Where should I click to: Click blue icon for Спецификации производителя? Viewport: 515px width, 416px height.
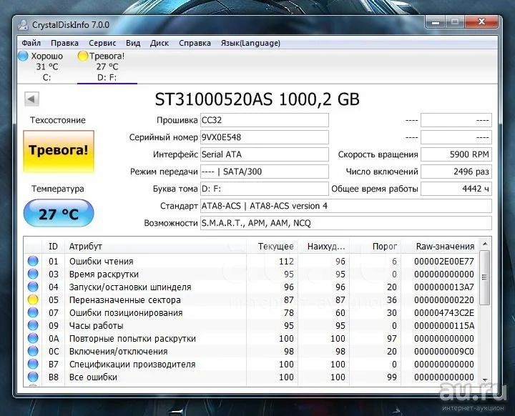(x=33, y=364)
